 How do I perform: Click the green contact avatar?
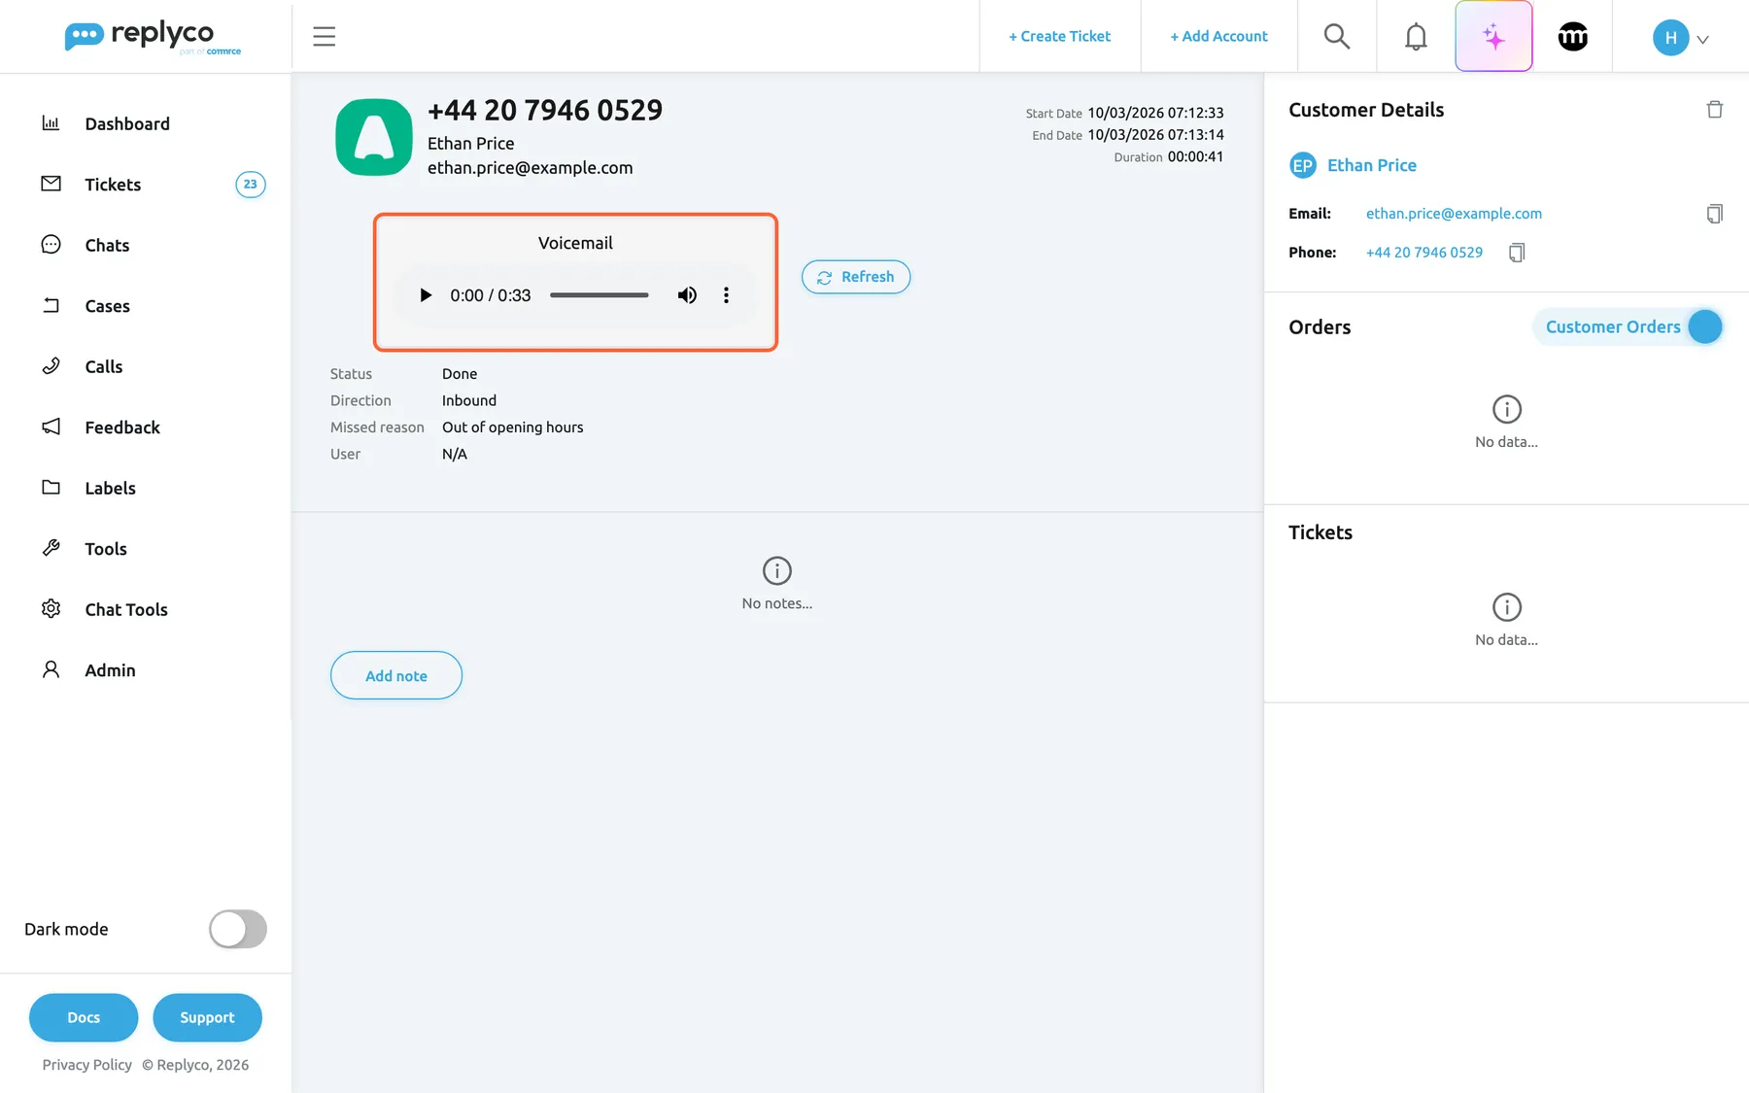374,137
